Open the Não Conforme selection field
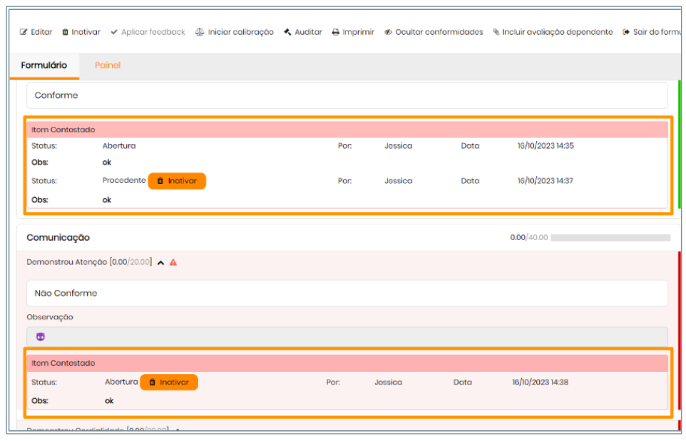The width and height of the screenshot is (686, 441). click(347, 293)
